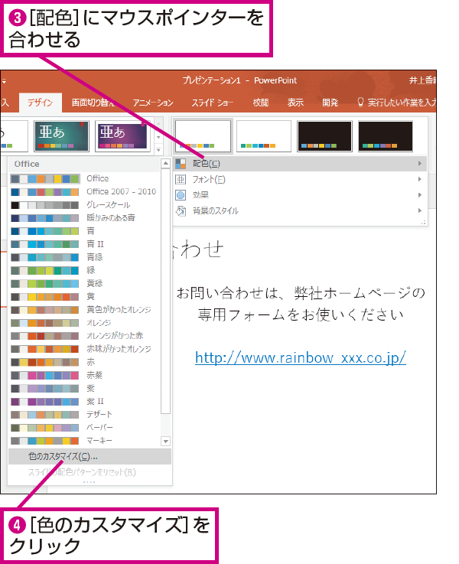
Task: Choose the second white variant thumbnail
Action: pyautogui.click(x=263, y=136)
